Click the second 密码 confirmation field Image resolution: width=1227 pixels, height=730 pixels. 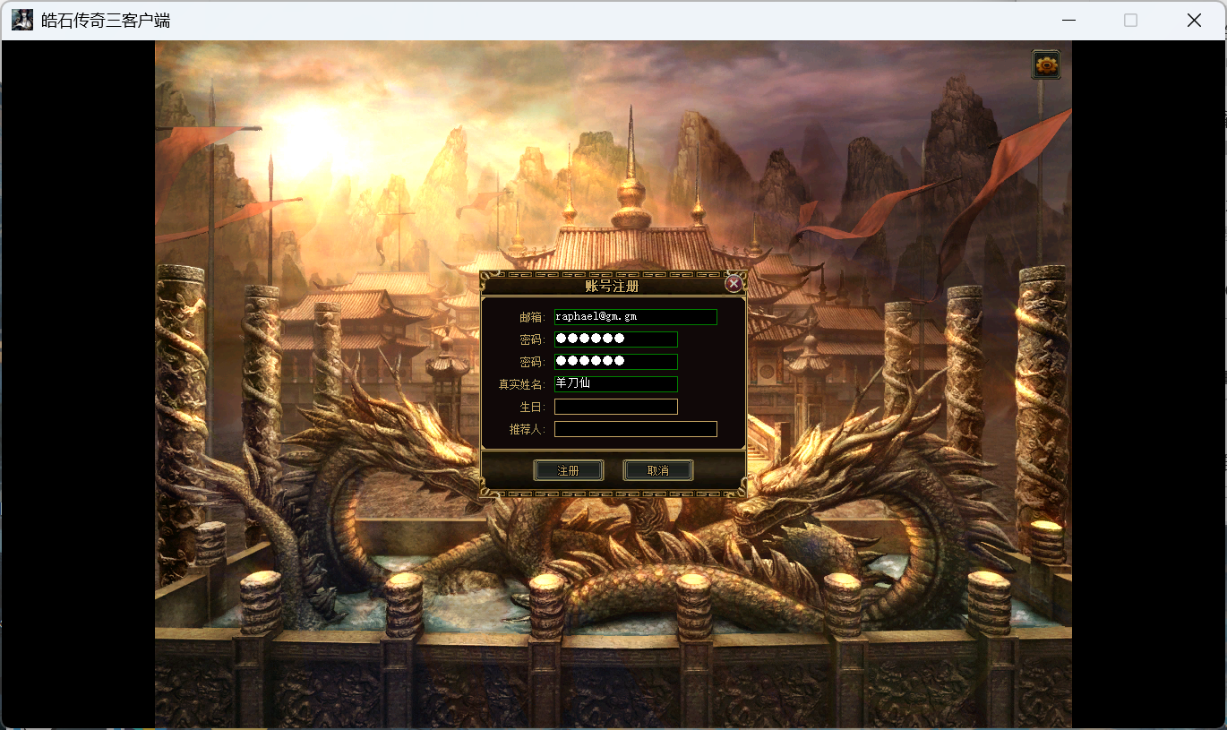tap(615, 362)
